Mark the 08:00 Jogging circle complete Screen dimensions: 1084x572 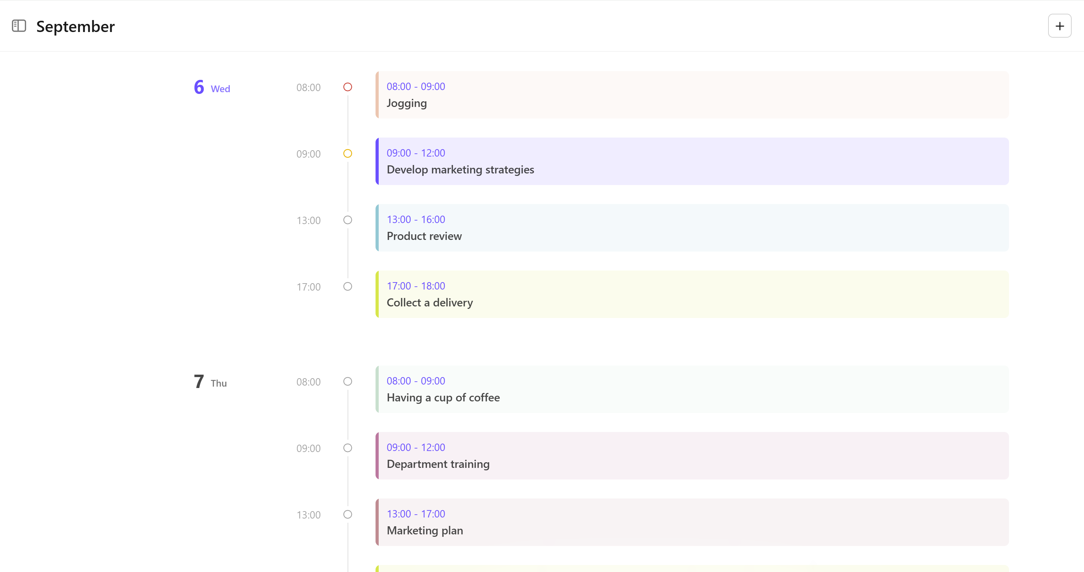tap(348, 87)
